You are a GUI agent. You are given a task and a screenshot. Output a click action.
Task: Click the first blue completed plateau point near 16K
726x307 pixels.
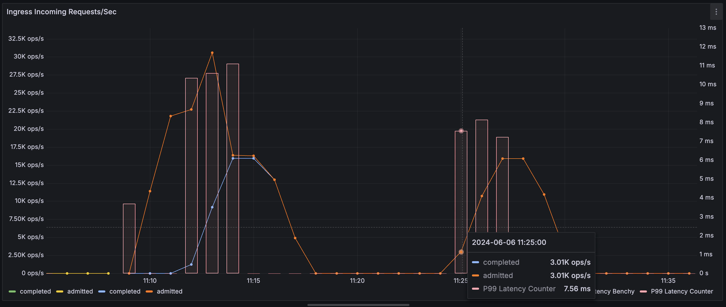point(233,159)
